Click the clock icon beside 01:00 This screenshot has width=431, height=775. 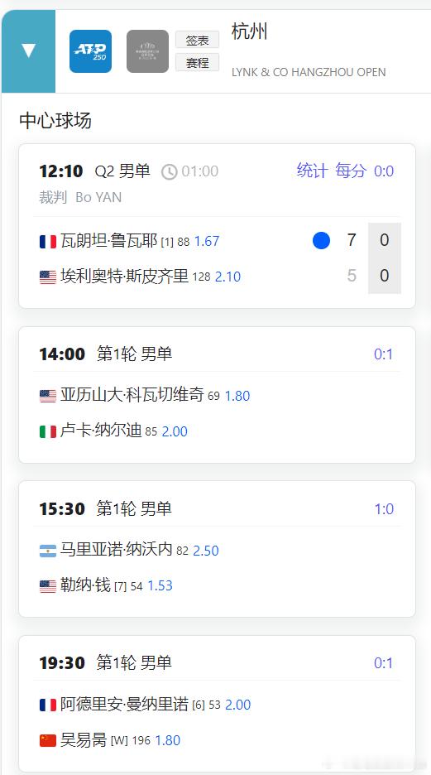point(170,172)
